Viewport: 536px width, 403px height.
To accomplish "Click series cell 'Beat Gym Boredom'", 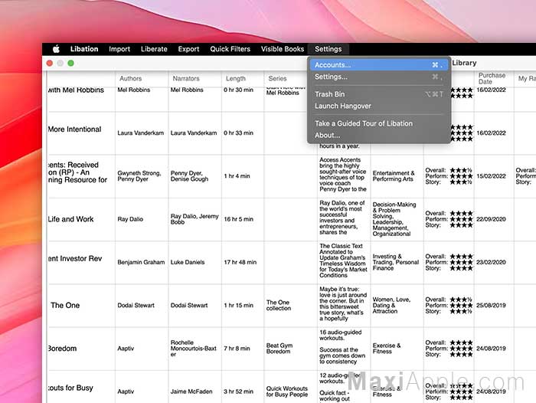I will [290, 349].
